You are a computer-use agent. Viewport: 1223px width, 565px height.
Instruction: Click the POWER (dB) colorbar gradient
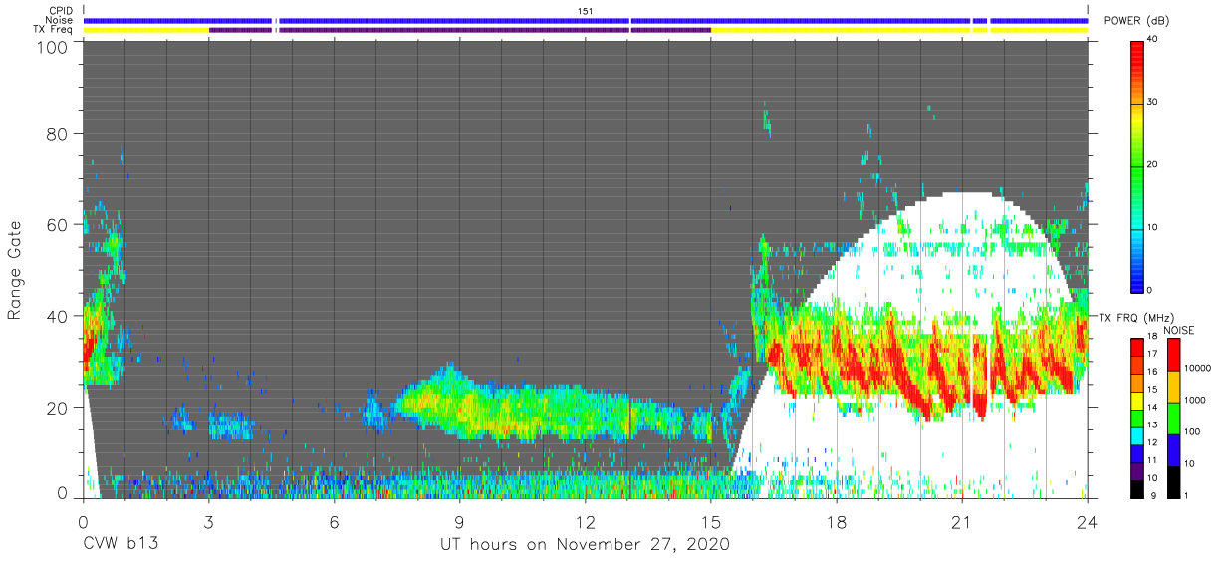1137,165
